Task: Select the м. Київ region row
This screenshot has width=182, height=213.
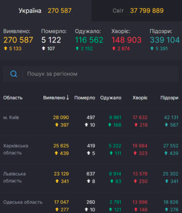Action: 91,121
